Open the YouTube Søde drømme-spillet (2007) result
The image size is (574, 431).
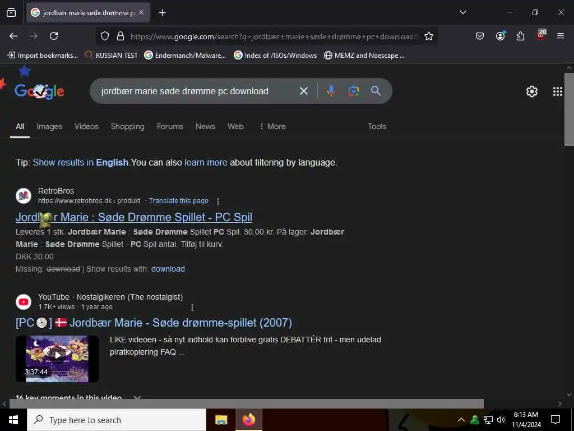(154, 323)
